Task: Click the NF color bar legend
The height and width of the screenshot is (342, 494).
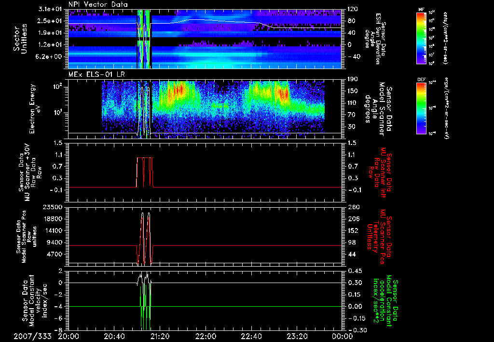Action: point(421,38)
